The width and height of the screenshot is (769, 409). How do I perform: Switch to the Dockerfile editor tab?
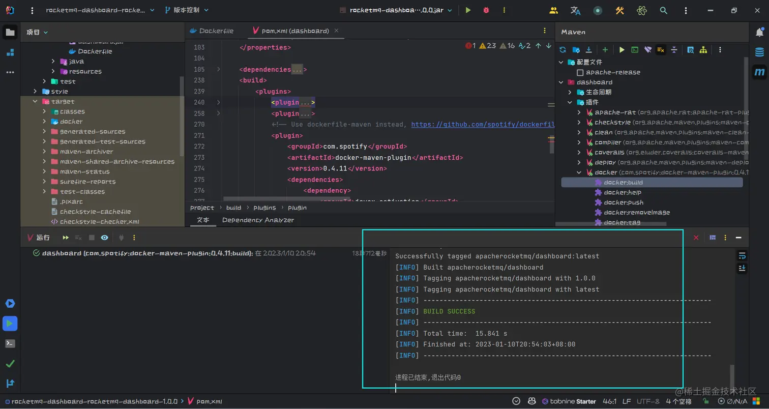(212, 31)
